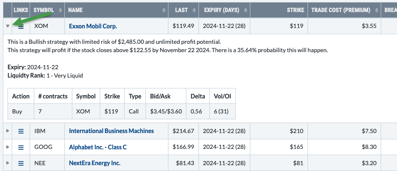The width and height of the screenshot is (397, 171).
Task: Sort table by Expiry (Days) arrows
Action: (245, 10)
